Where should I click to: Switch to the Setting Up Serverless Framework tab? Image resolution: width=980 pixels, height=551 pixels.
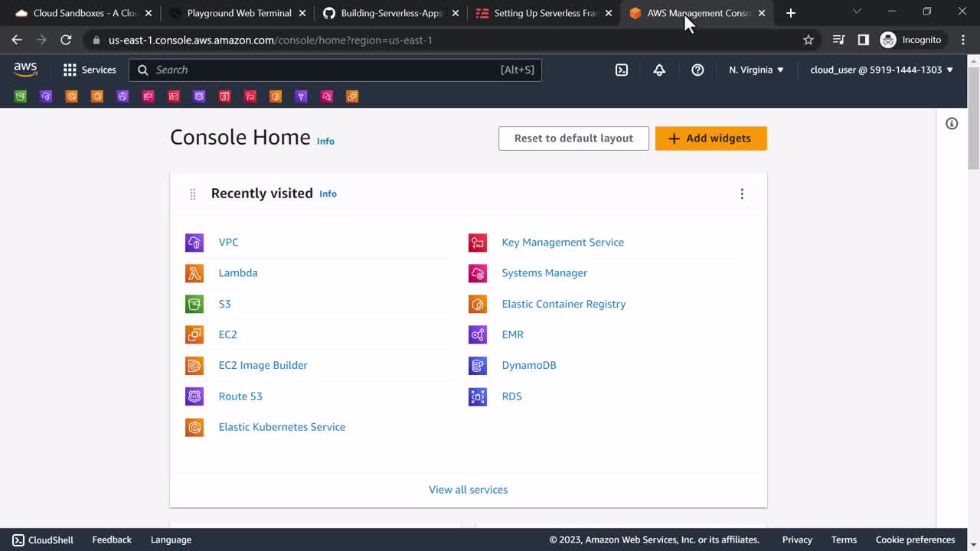coord(545,13)
